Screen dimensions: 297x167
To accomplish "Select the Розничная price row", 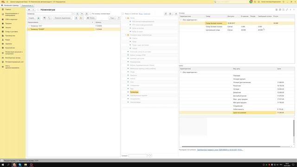I will coord(237,86).
